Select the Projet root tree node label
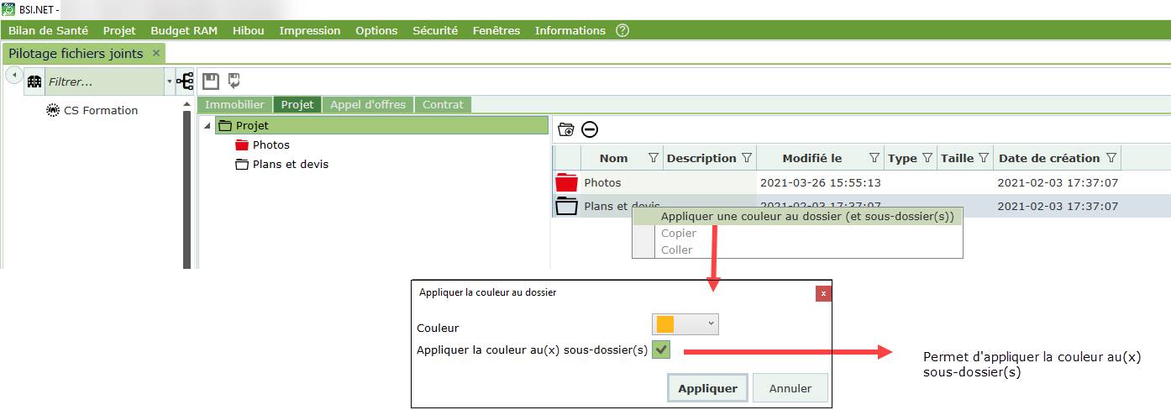The image size is (1171, 410). pos(252,126)
